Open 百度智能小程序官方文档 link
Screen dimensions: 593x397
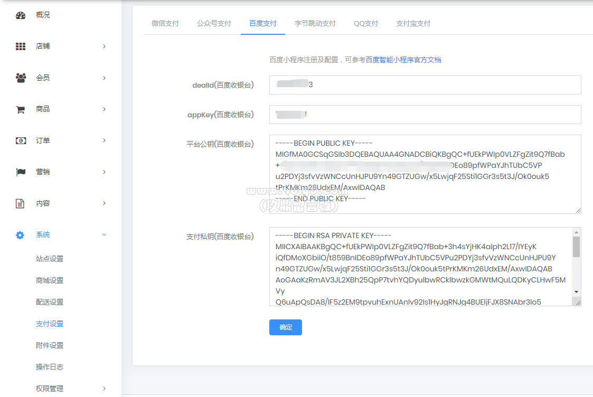(403, 60)
